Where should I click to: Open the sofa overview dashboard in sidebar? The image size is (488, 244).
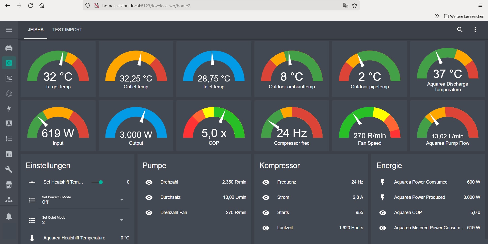coord(9,48)
